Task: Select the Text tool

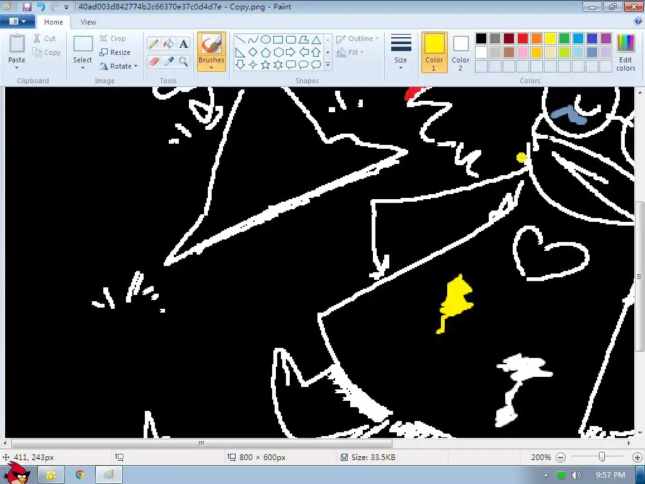Action: point(183,43)
